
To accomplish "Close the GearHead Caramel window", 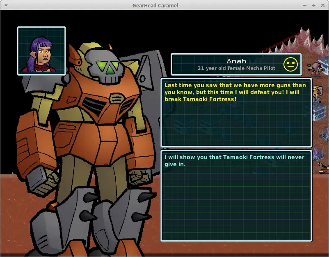I will 323,5.
